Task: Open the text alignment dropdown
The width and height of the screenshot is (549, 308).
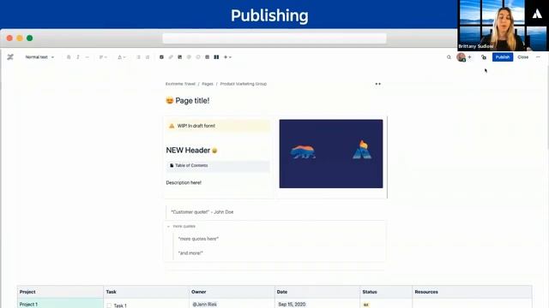Action: click(103, 57)
